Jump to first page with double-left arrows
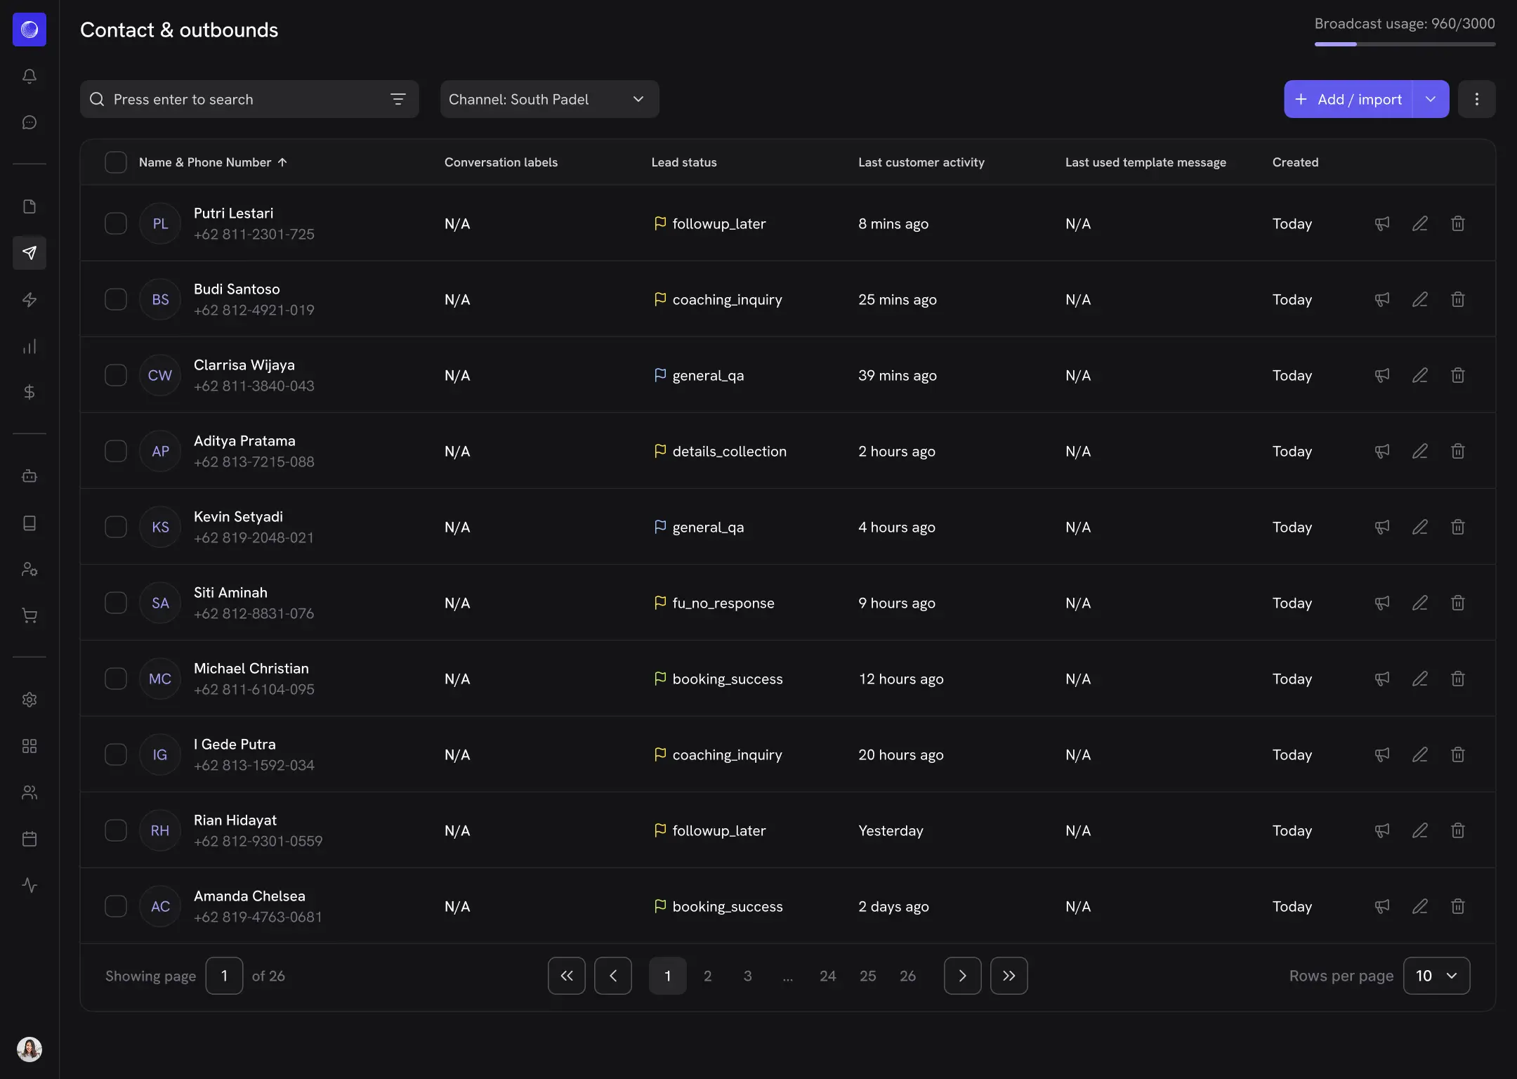The height and width of the screenshot is (1079, 1517). (567, 976)
